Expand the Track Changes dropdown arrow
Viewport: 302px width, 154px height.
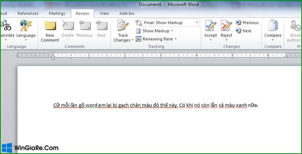pos(133,40)
